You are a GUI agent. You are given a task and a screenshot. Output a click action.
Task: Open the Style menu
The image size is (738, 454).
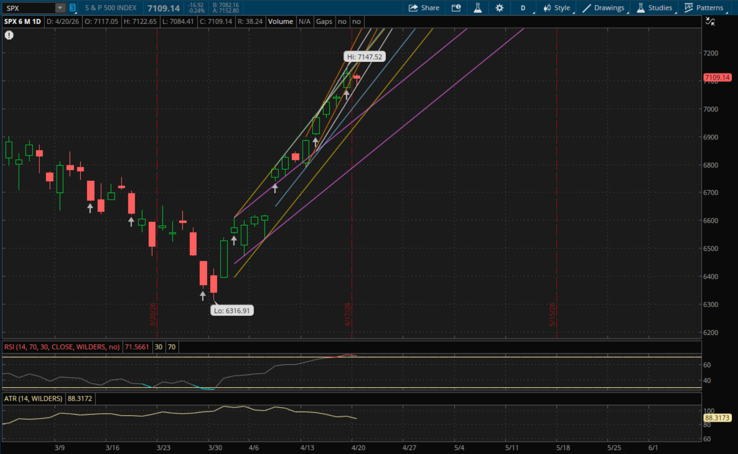click(x=557, y=8)
